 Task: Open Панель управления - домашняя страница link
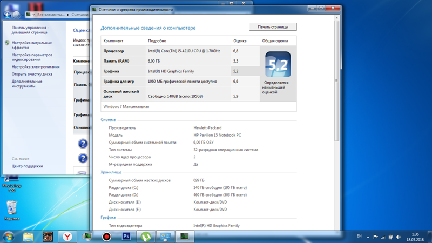30,30
